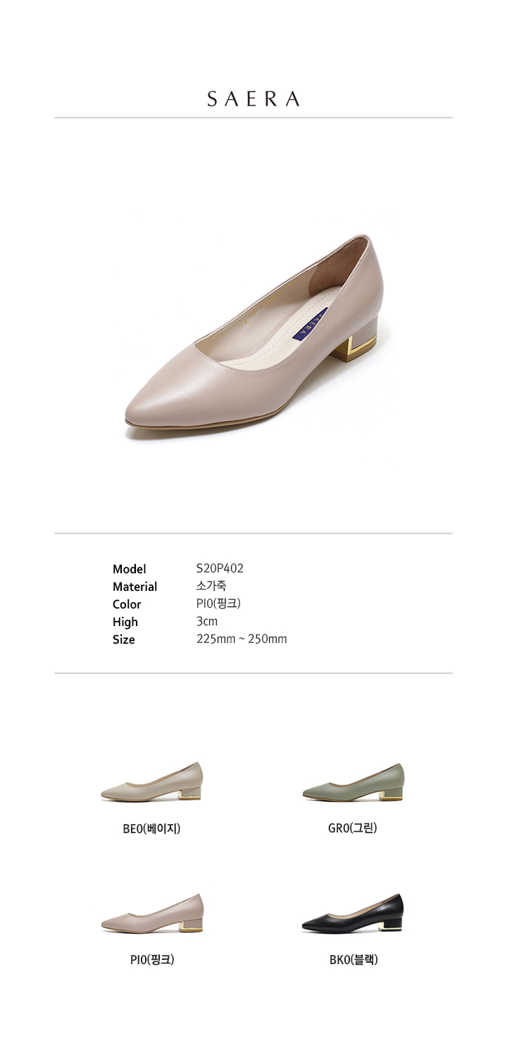Screen dimensions: 507x1062
Task: Click the Size spec label
Action: [123, 639]
